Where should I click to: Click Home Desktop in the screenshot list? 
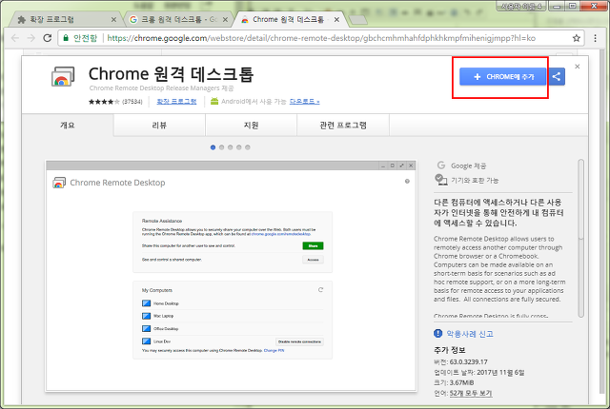166,303
